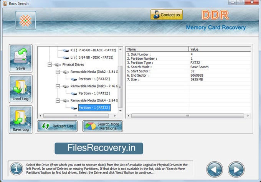Go to the next step arrow
The height and width of the screenshot is (182, 261).
tap(236, 169)
